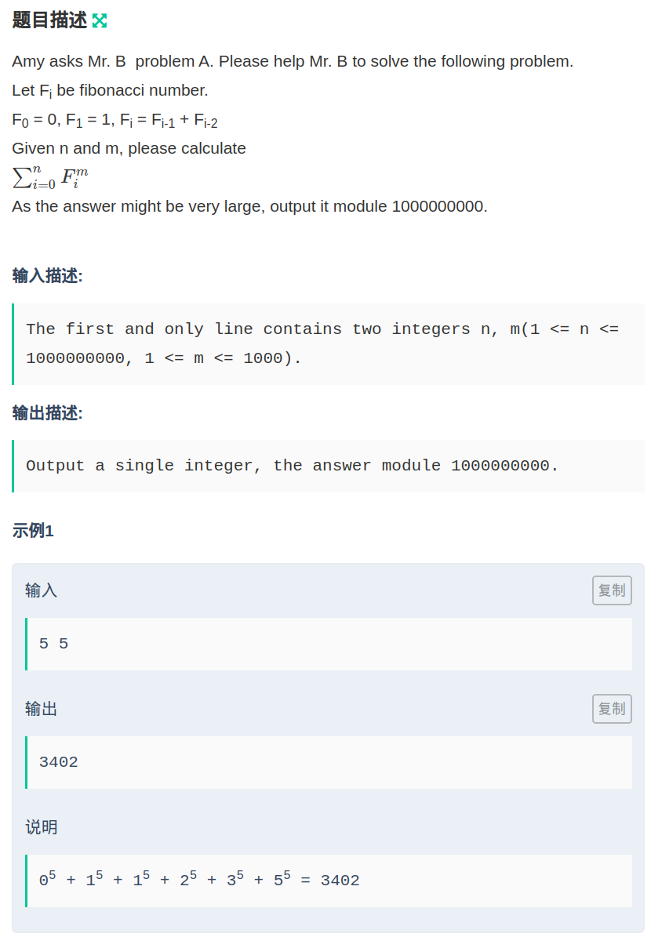
Task: Click the sample output value 3402
Action: click(59, 762)
